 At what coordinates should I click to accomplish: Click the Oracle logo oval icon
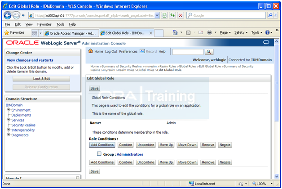point(266,42)
